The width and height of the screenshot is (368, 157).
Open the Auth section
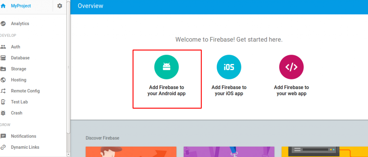click(15, 47)
